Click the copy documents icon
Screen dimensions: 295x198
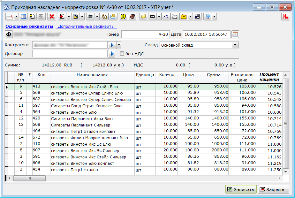pyautogui.click(x=104, y=17)
